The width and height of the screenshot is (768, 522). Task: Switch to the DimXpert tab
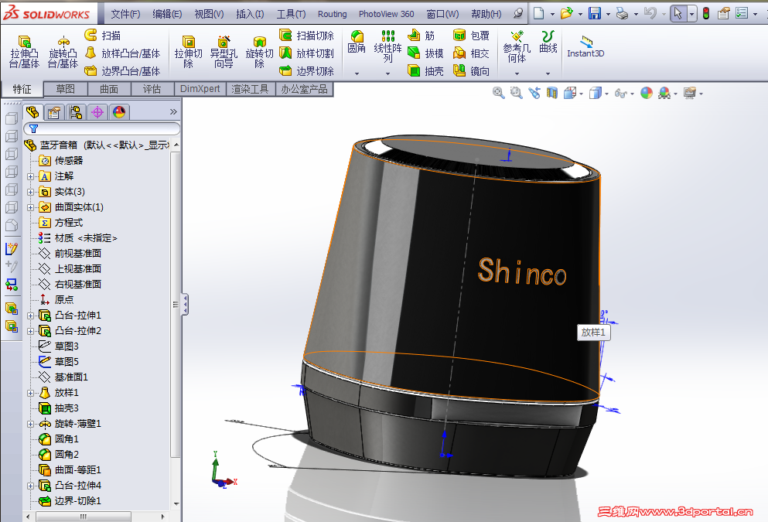[200, 89]
